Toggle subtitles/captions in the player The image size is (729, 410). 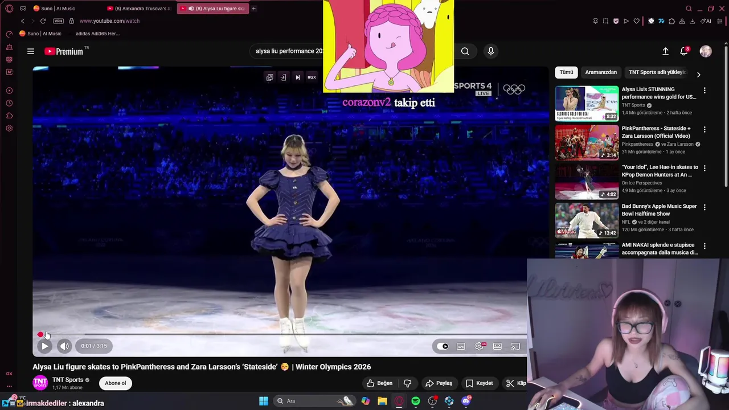click(461, 346)
